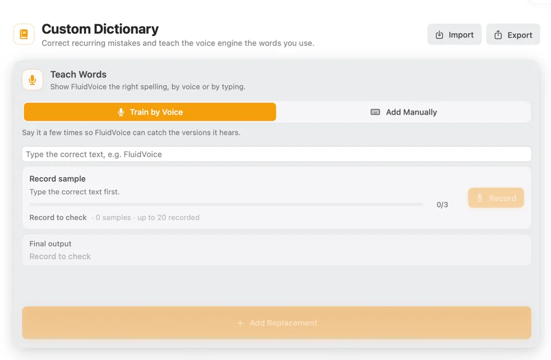Click 'Type the correct text first.' hint
551x360 pixels.
tap(75, 192)
